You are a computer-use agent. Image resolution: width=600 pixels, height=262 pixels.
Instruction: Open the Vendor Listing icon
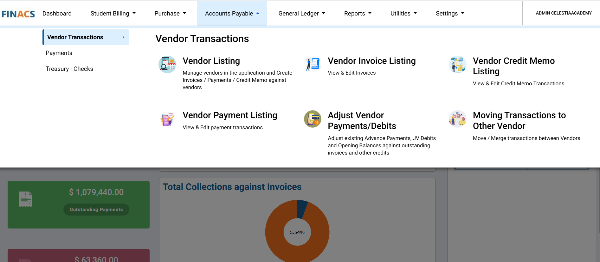click(x=167, y=64)
